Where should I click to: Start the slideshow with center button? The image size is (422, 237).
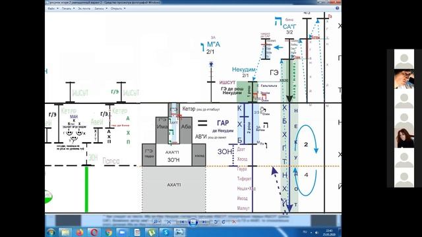pos(193,222)
